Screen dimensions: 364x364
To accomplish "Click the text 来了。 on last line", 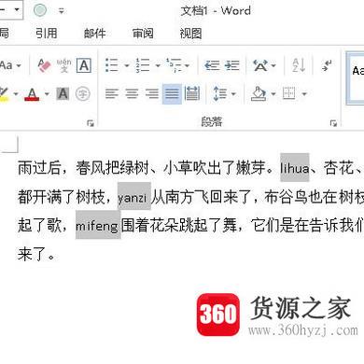I will pos(36,254).
